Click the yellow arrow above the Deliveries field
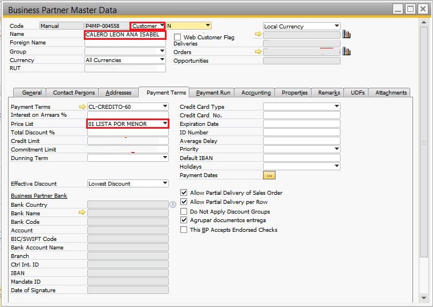 [x=258, y=35]
